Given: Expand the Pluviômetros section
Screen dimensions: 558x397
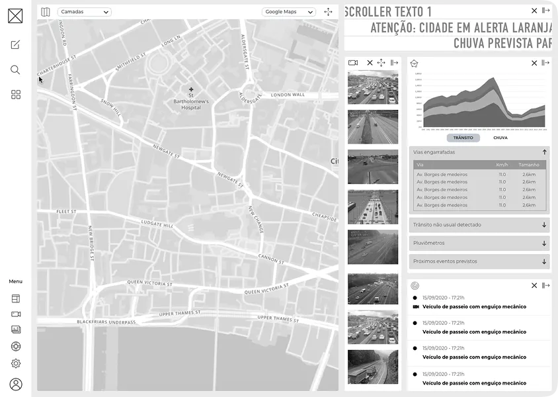Looking at the screenshot, I should [479, 243].
